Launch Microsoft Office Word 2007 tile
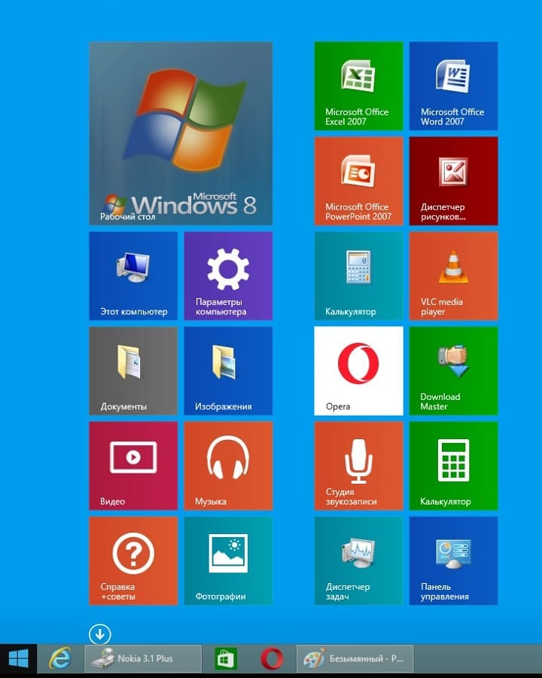The height and width of the screenshot is (678, 542). (453, 86)
